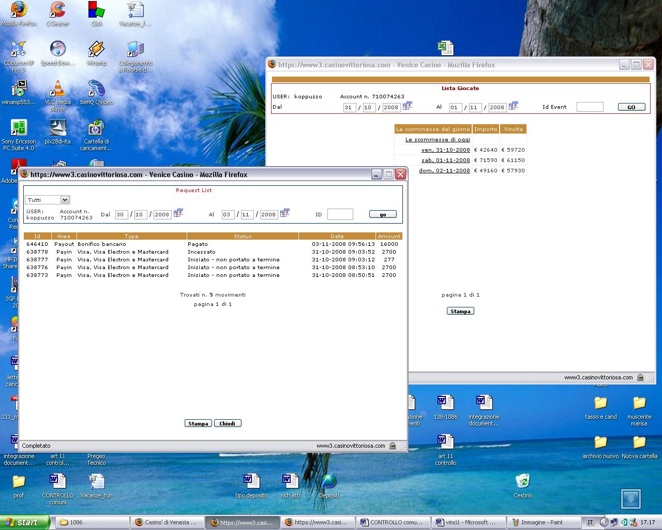This screenshot has width=662, height=530.
Task: Switch to the 1086 folder taskbar item
Action: (93, 522)
